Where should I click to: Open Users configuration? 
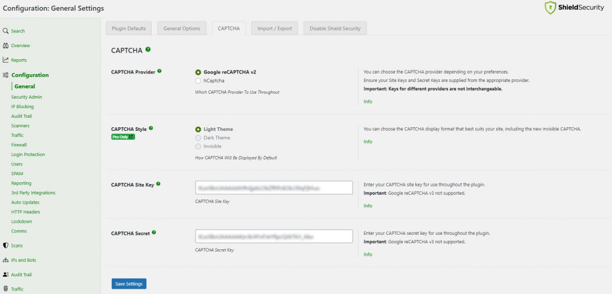point(17,164)
